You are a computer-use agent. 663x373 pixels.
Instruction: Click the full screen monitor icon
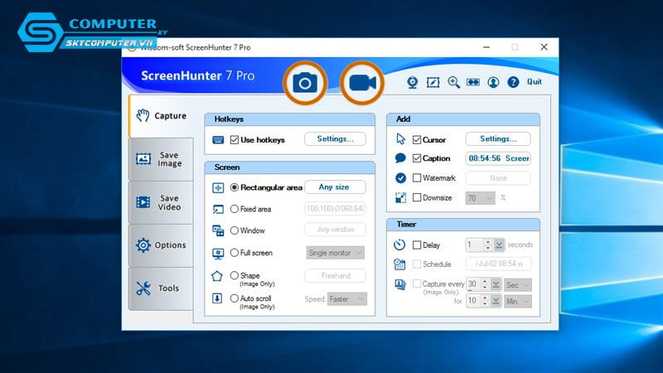[218, 253]
